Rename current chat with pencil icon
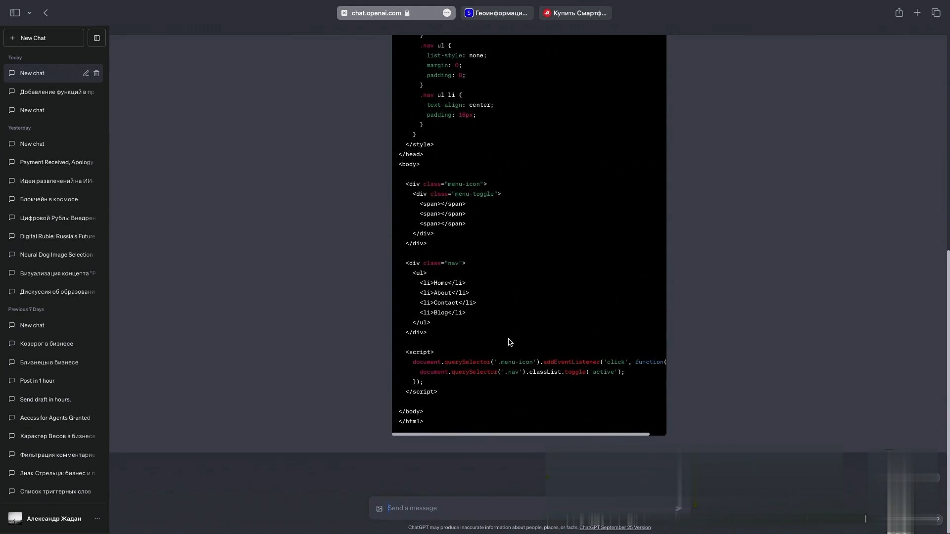The height and width of the screenshot is (534, 950). [x=86, y=73]
